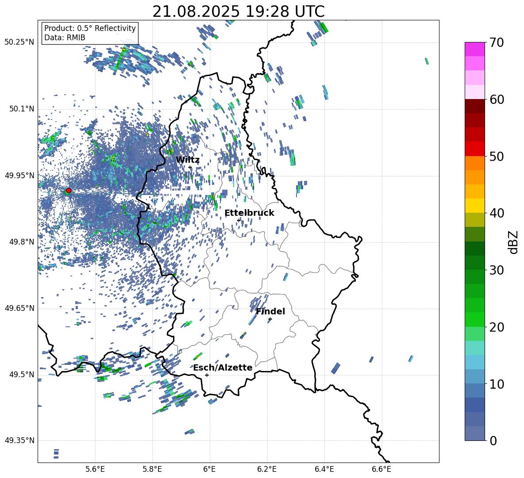This screenshot has height=478, width=524.
Task: Select the Findel location label
Action: [x=270, y=311]
